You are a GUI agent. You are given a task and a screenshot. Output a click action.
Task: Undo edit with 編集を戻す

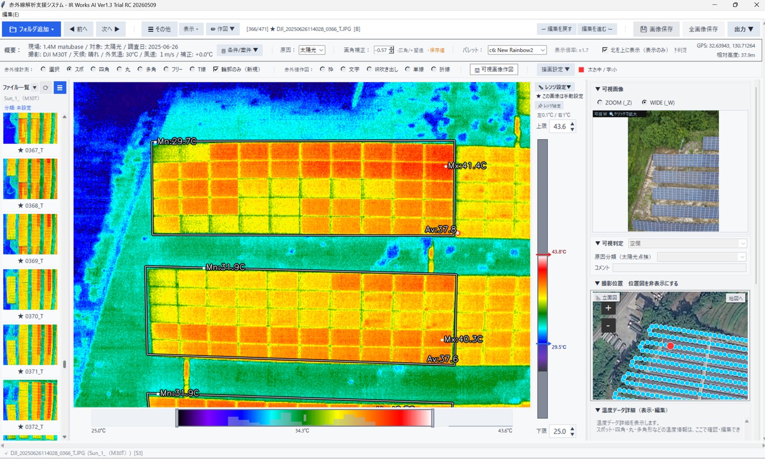click(x=557, y=29)
